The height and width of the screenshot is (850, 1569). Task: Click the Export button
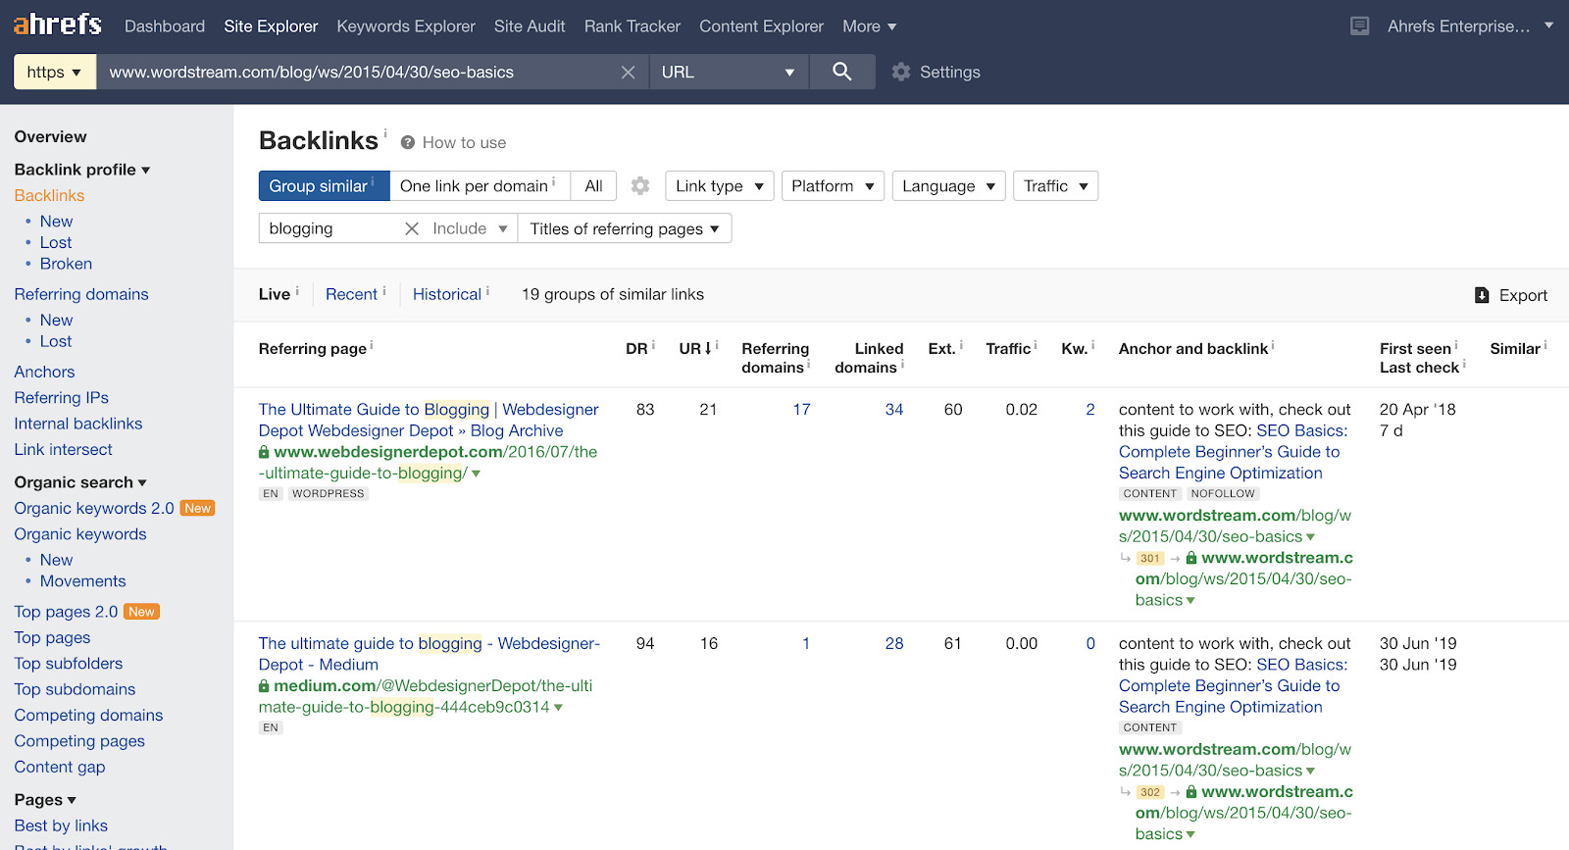coord(1511,295)
